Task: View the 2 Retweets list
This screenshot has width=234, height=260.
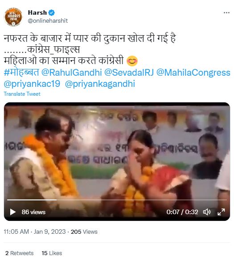Action: pyautogui.click(x=20, y=253)
